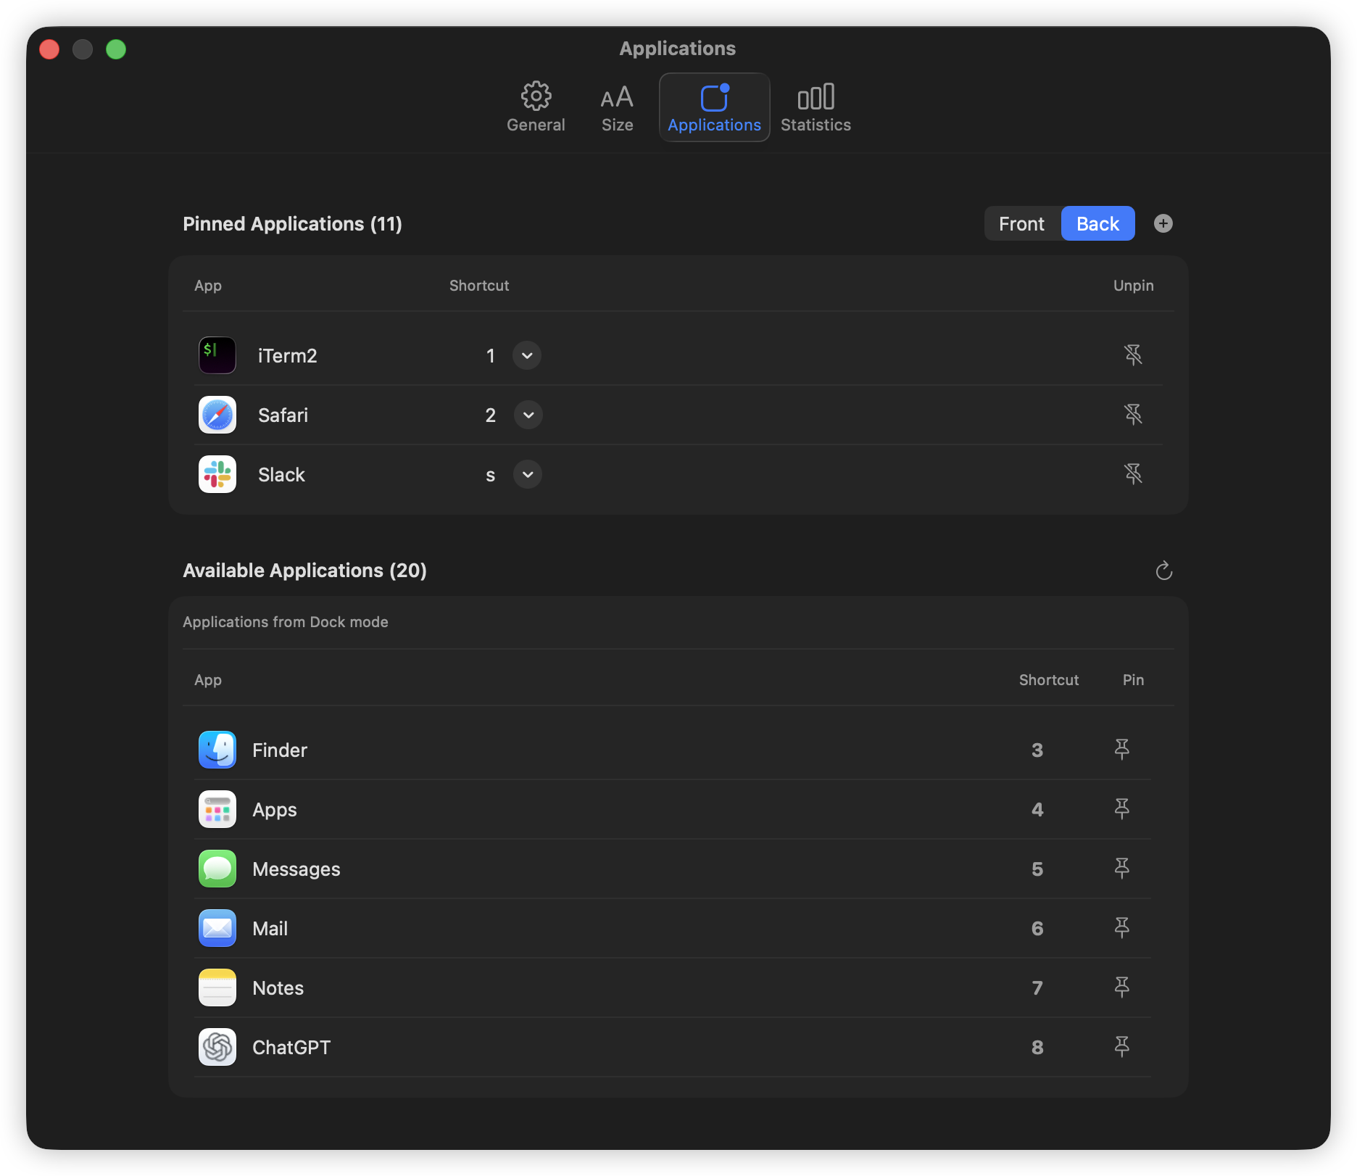Image resolution: width=1357 pixels, height=1176 pixels.
Task: Click the Finder face icon
Action: pos(217,750)
